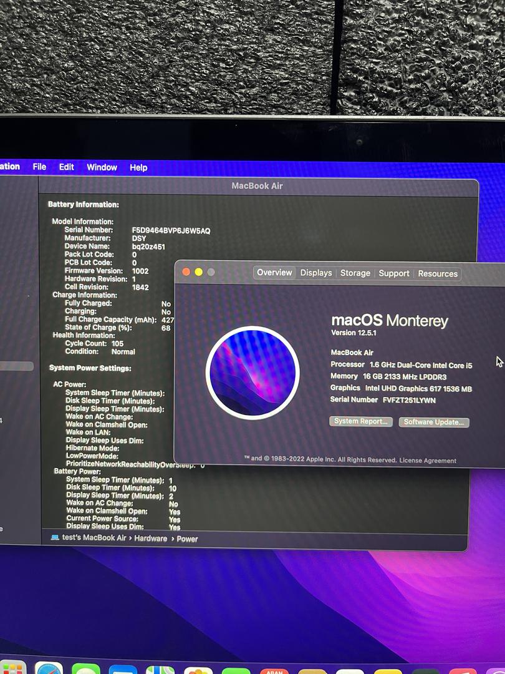Open the Window menu

[102, 167]
